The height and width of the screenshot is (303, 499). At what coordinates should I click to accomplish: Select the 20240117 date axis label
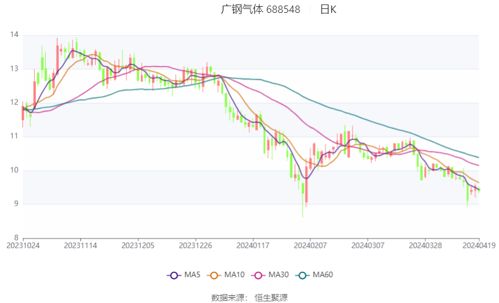[x=253, y=246]
